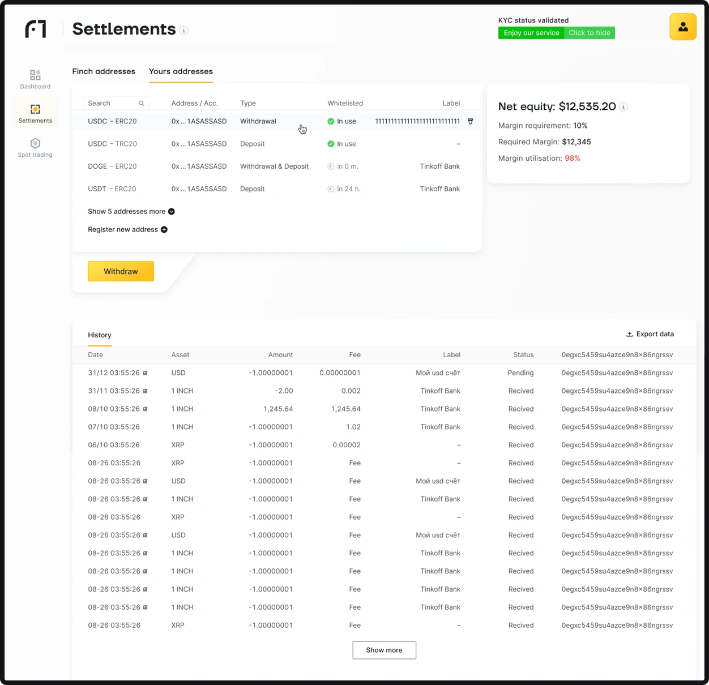Click the Status column header in History
This screenshot has width=709, height=685.
tap(523, 355)
